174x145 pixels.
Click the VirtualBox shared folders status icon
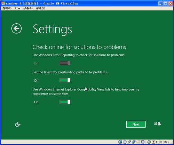click(138, 142)
